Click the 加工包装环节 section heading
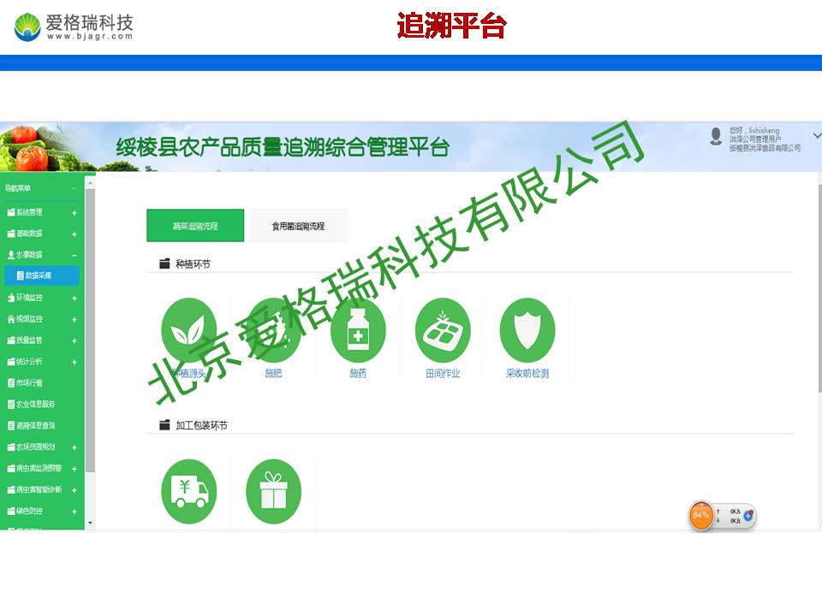Image resolution: width=822 pixels, height=616 pixels. pyautogui.click(x=201, y=425)
